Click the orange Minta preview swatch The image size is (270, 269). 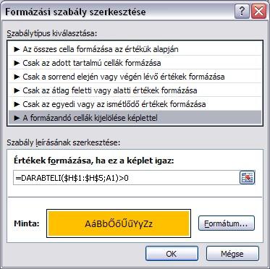(119, 223)
